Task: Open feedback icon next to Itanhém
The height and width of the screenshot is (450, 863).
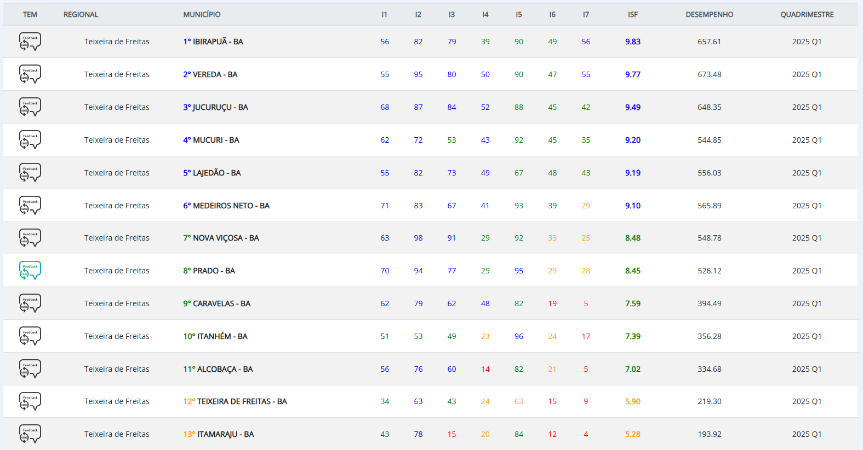Action: (x=30, y=336)
